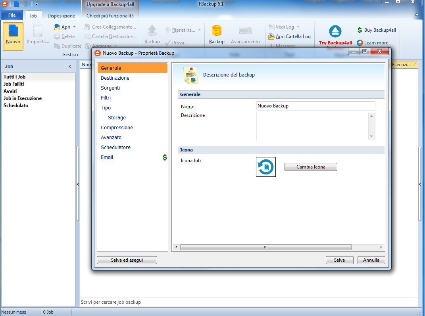425x316 pixels.
Task: Click the Apri folder icon
Action: (57, 27)
